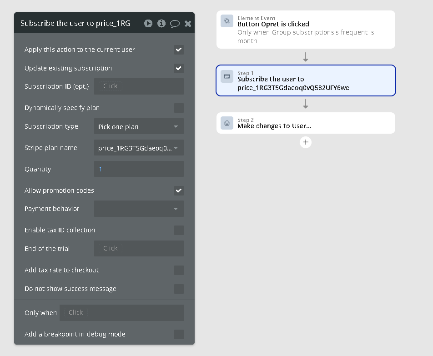
Task: Click the cursor icon on Element Event
Action: (x=227, y=21)
